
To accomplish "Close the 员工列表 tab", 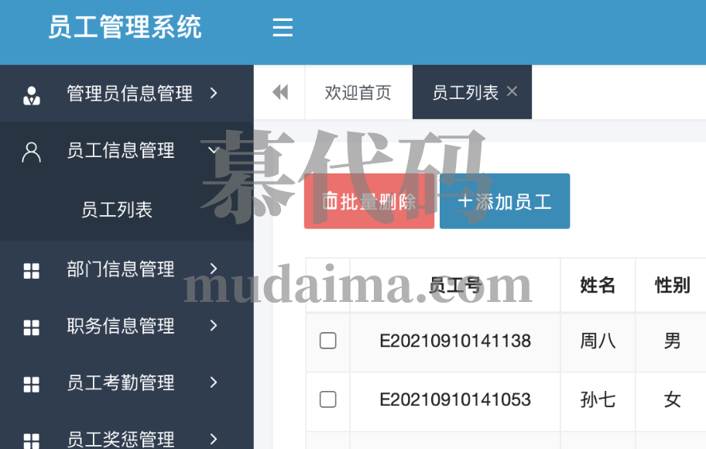I will pyautogui.click(x=512, y=91).
